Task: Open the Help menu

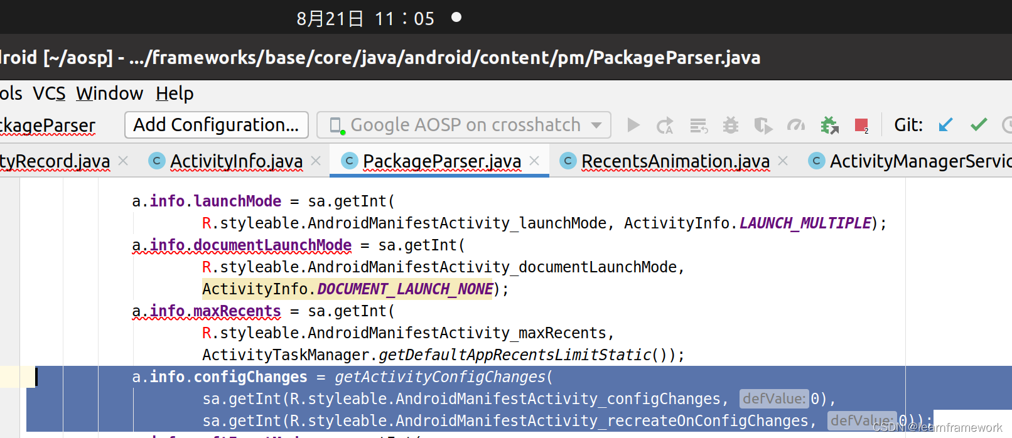Action: (175, 93)
